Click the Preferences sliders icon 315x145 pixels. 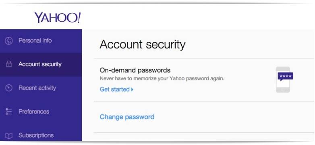(x=8, y=112)
